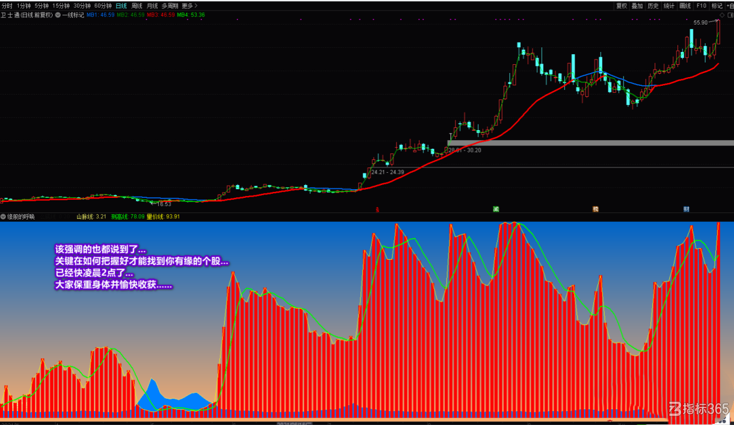This screenshot has height=425, width=734.
Task: Click the green 减 event marker icon
Action: point(496,209)
